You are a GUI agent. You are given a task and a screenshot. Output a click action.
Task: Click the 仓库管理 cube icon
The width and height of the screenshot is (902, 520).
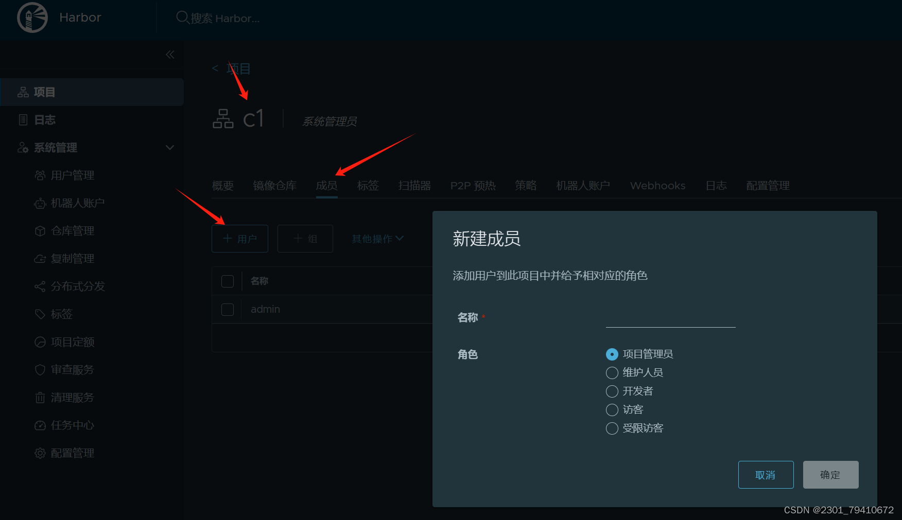pos(40,231)
